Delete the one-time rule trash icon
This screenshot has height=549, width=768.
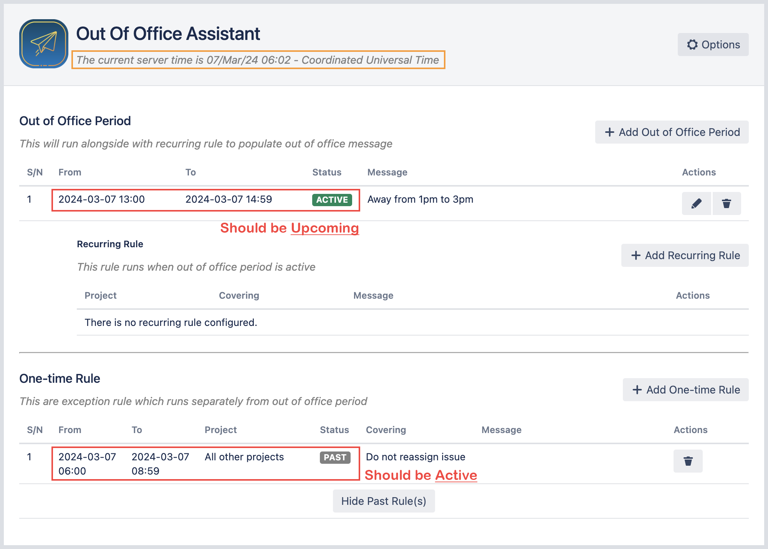(688, 461)
